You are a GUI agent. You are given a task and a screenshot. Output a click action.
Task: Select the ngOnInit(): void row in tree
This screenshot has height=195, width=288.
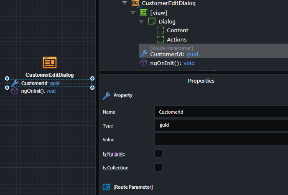[x=172, y=63]
